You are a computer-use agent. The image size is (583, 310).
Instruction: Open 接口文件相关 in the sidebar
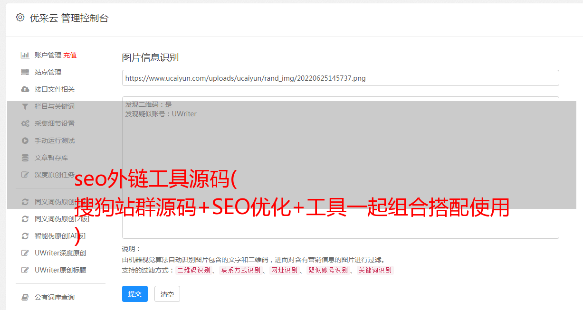pyautogui.click(x=55, y=89)
